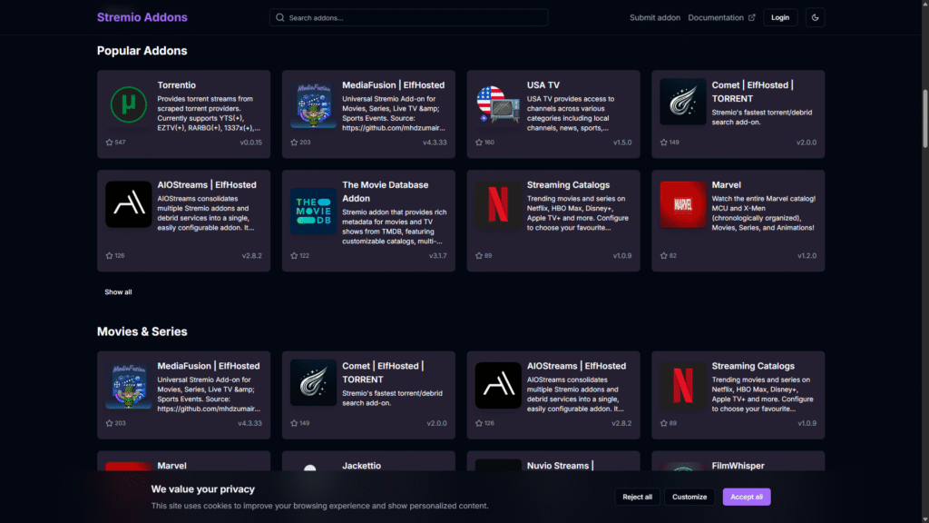Click USA TV version v1.5.0 text
The height and width of the screenshot is (523, 929).
(x=622, y=143)
